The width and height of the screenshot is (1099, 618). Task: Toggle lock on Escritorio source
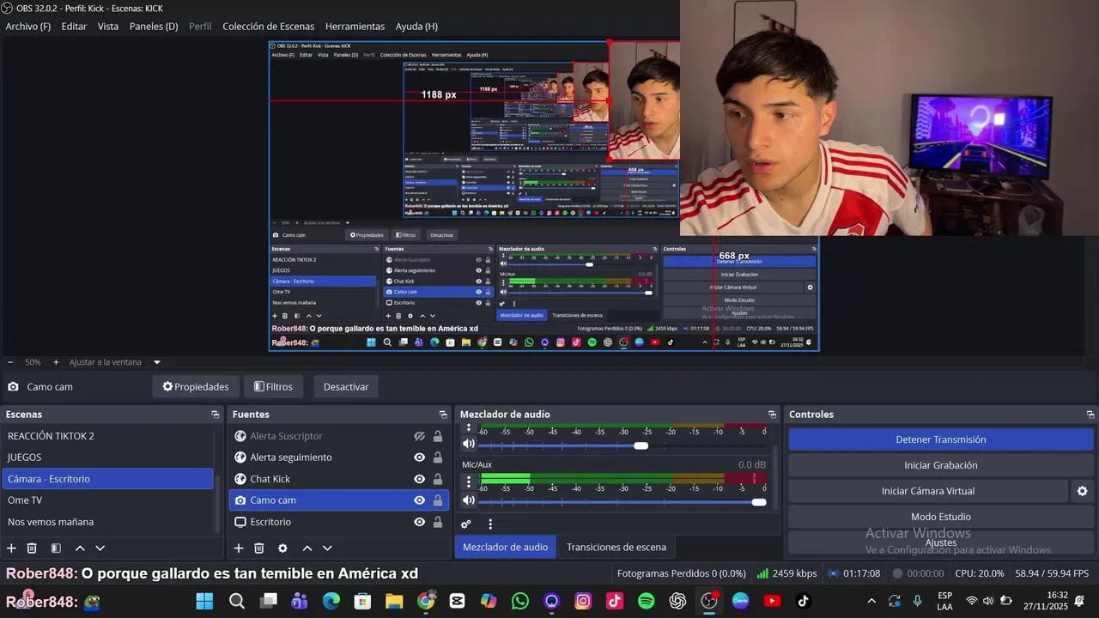[438, 522]
